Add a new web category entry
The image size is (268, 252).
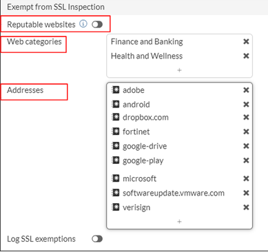[x=179, y=70]
